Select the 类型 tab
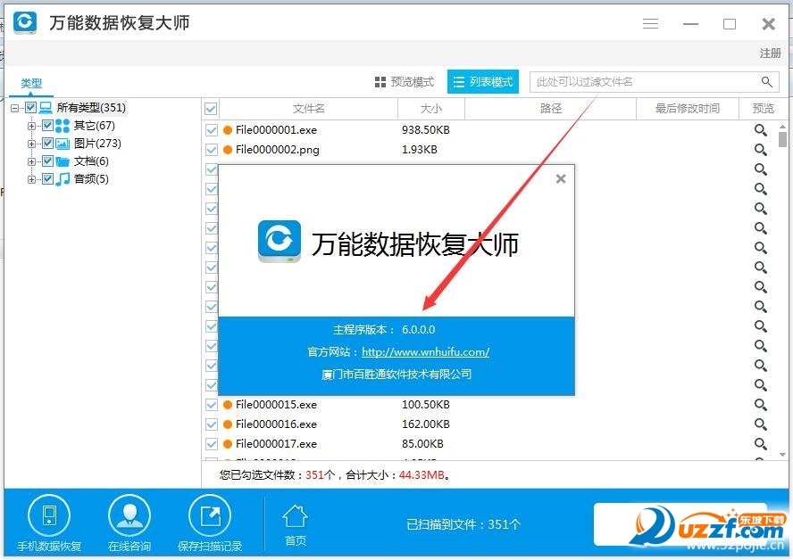The width and height of the screenshot is (793, 560). [31, 83]
